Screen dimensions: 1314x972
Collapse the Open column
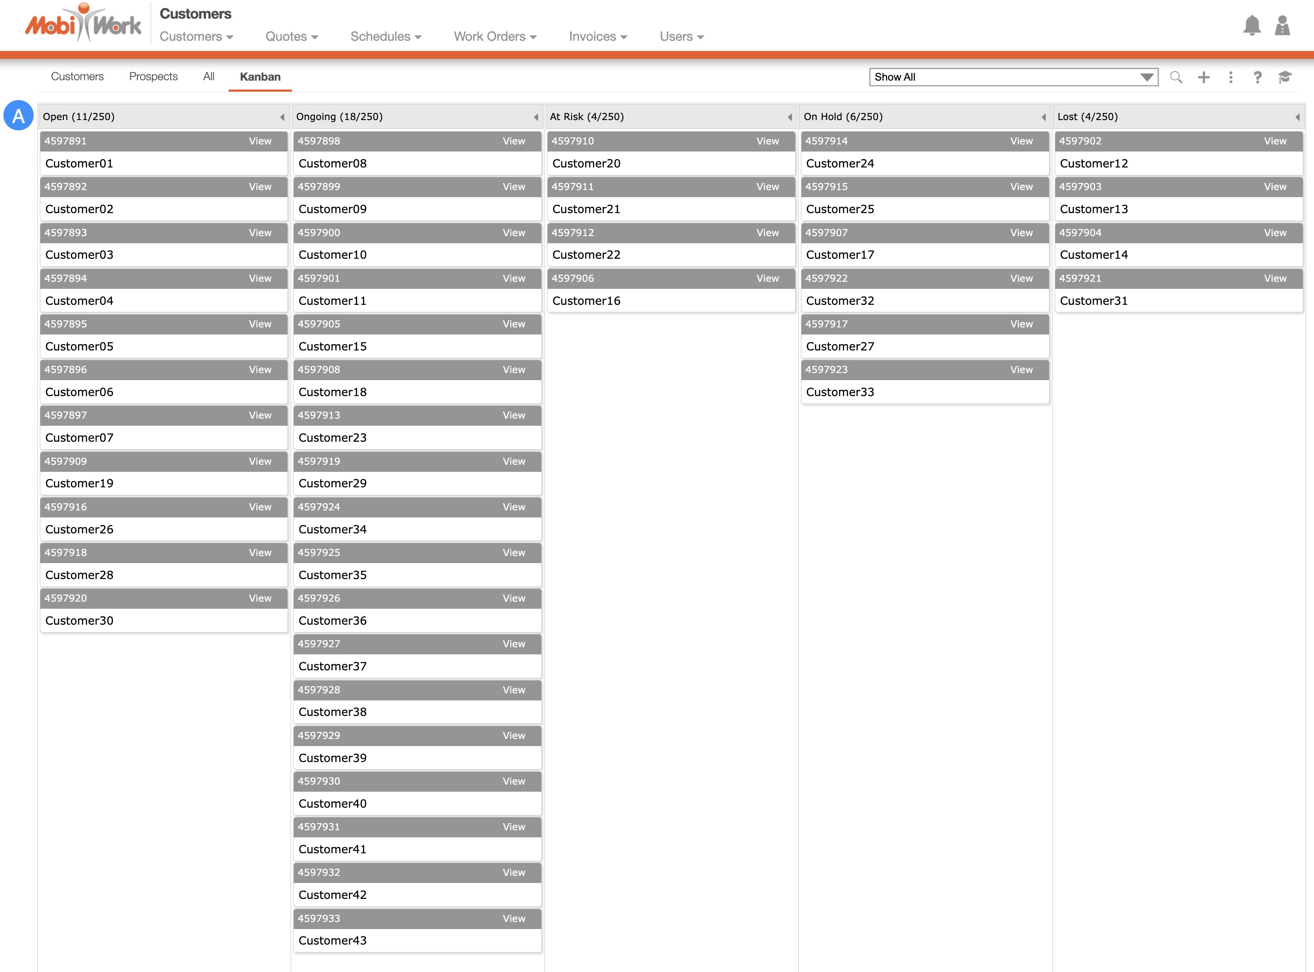pyautogui.click(x=282, y=117)
